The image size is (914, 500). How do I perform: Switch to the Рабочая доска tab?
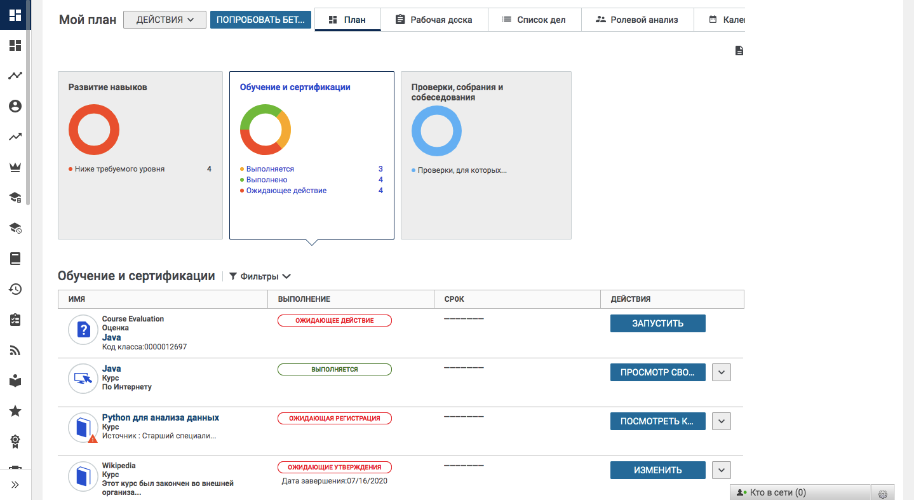[434, 20]
